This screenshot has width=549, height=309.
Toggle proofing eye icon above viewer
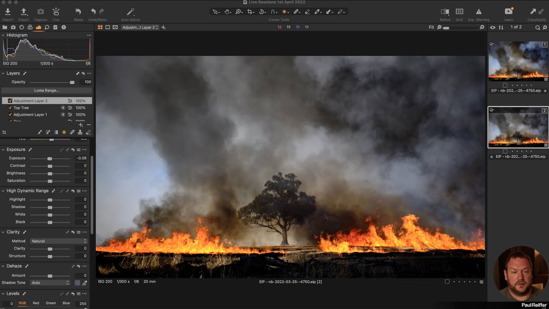click(115, 27)
